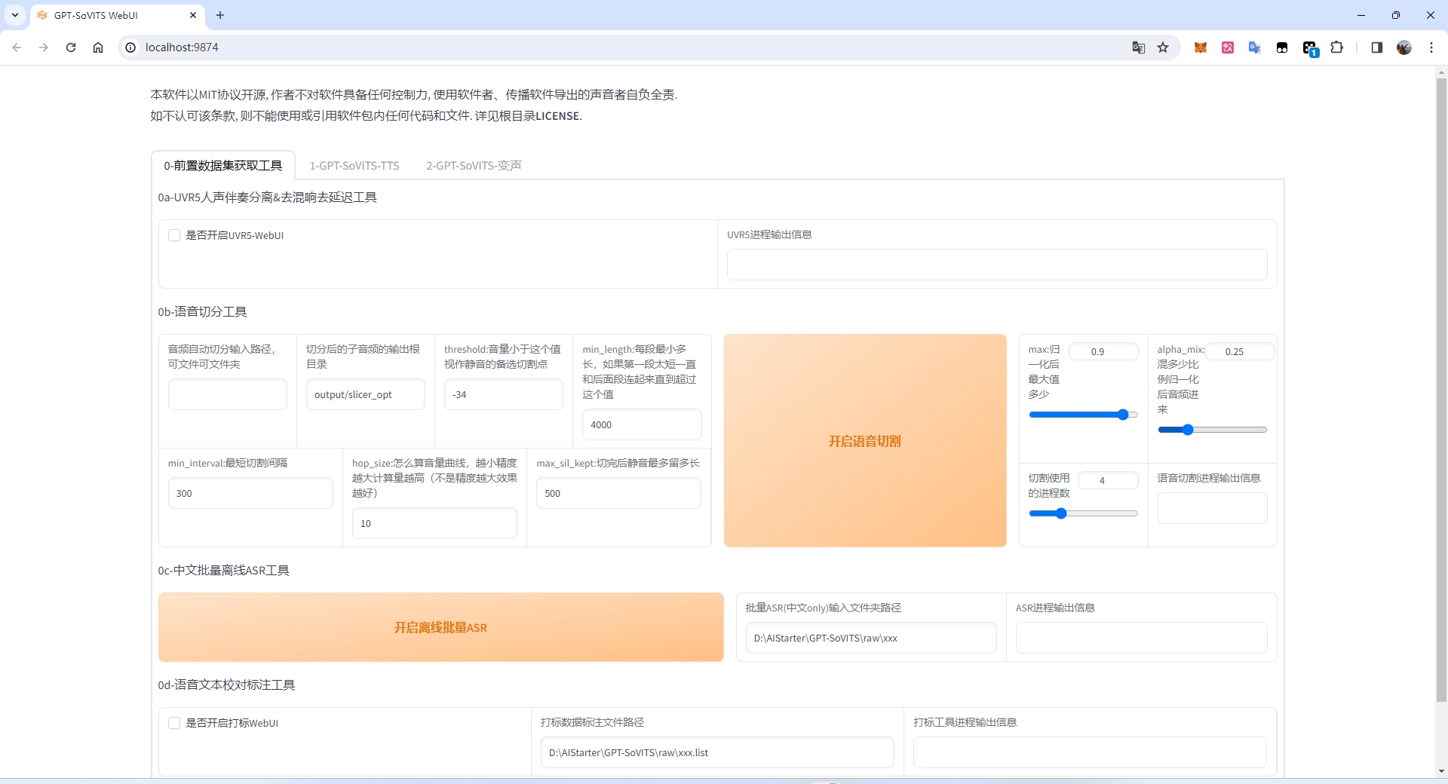This screenshot has height=784, width=1448.
Task: Click the browser reload page icon
Action: (71, 47)
